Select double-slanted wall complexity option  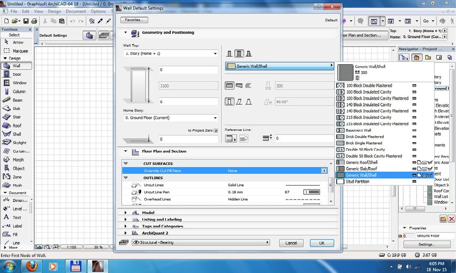pyautogui.click(x=249, y=102)
